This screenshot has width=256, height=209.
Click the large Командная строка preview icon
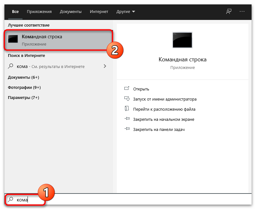click(182, 40)
